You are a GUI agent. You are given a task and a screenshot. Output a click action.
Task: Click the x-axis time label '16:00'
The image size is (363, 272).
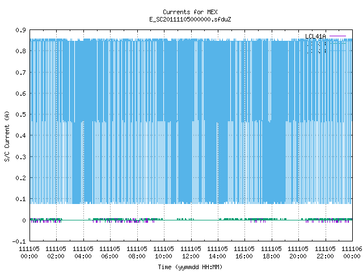pos(244,256)
